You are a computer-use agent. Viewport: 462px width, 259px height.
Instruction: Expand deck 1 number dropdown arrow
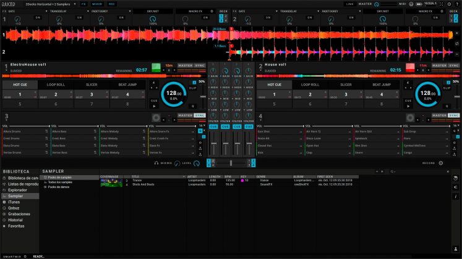(6, 71)
